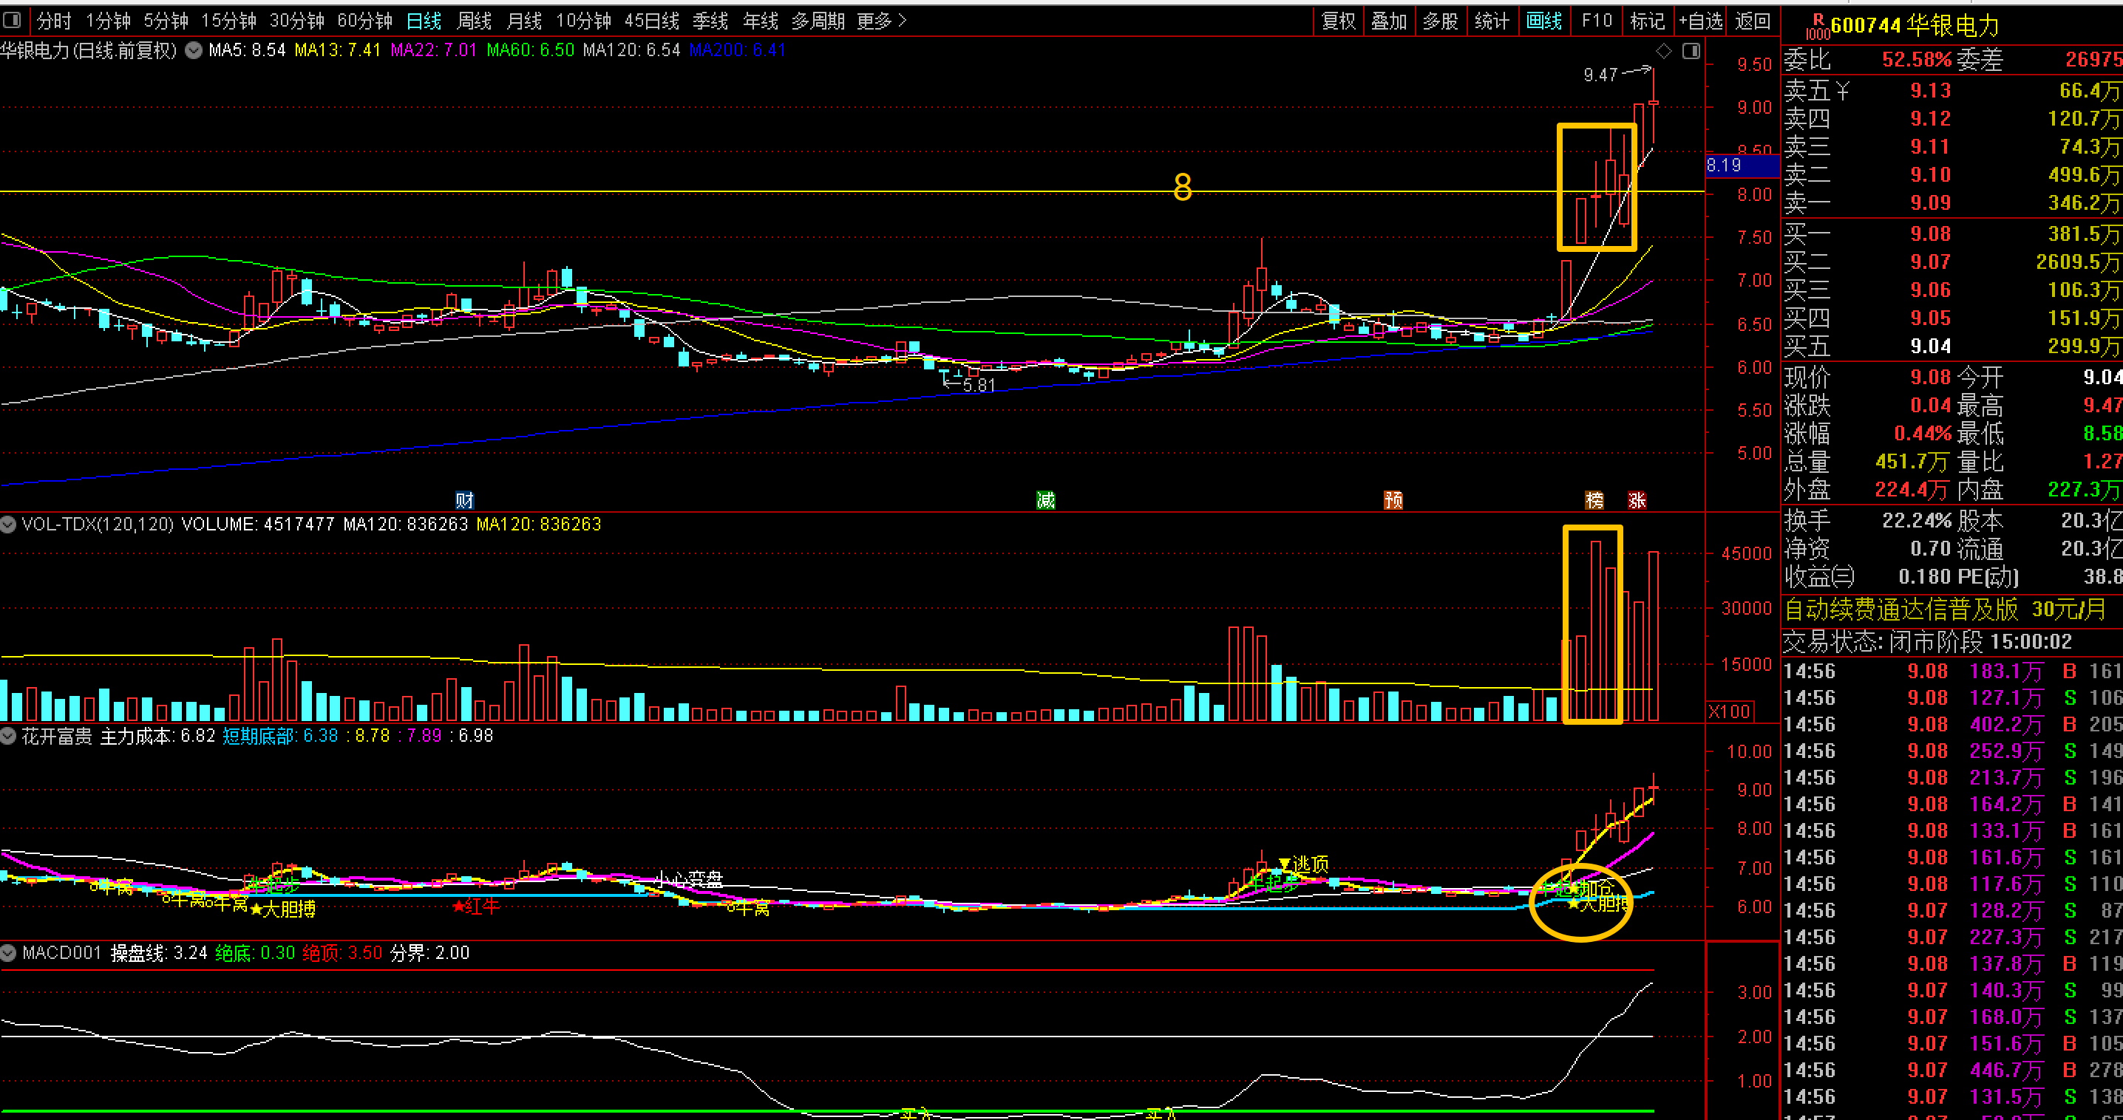The height and width of the screenshot is (1120, 2123).
Task: Switch to the 周线 weekly period tab
Action: point(474,21)
